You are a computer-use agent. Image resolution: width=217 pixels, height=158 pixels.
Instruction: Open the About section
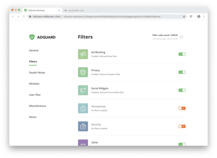[33, 117]
